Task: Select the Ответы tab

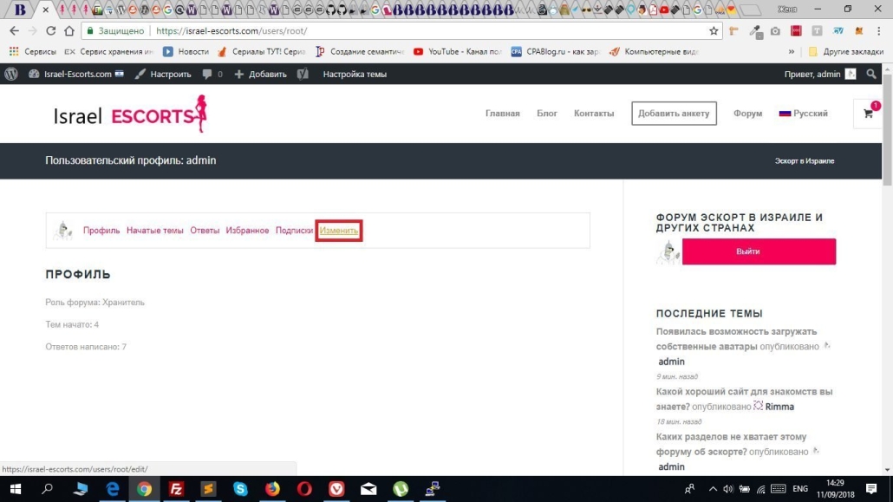Action: (205, 231)
